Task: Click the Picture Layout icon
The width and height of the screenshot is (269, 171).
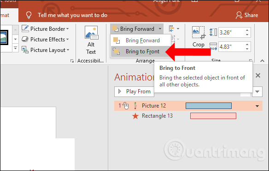Action: (x=25, y=50)
